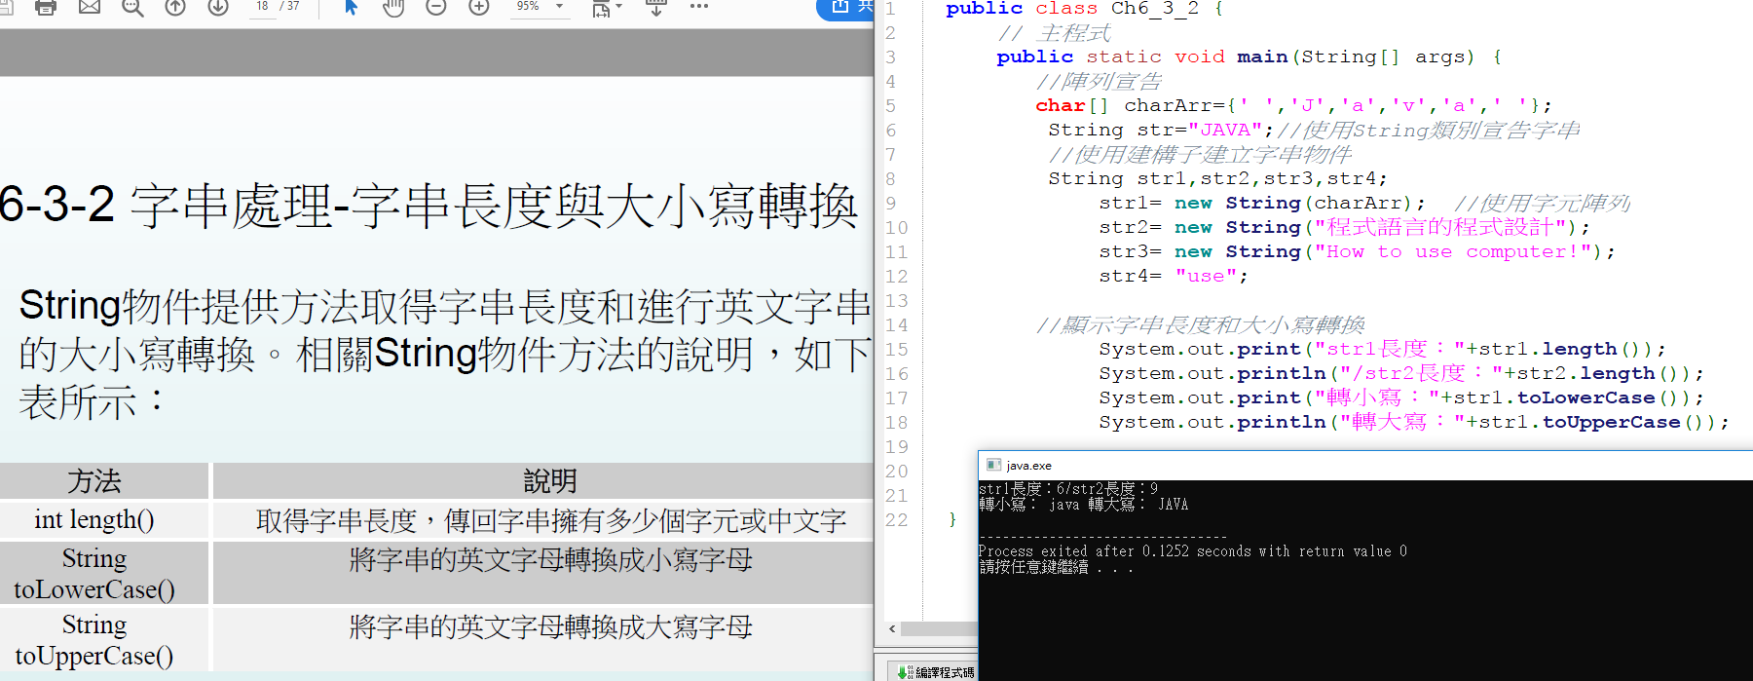Zoom out with the minus icon
Screen dimensions: 1753x681
pos(436,8)
